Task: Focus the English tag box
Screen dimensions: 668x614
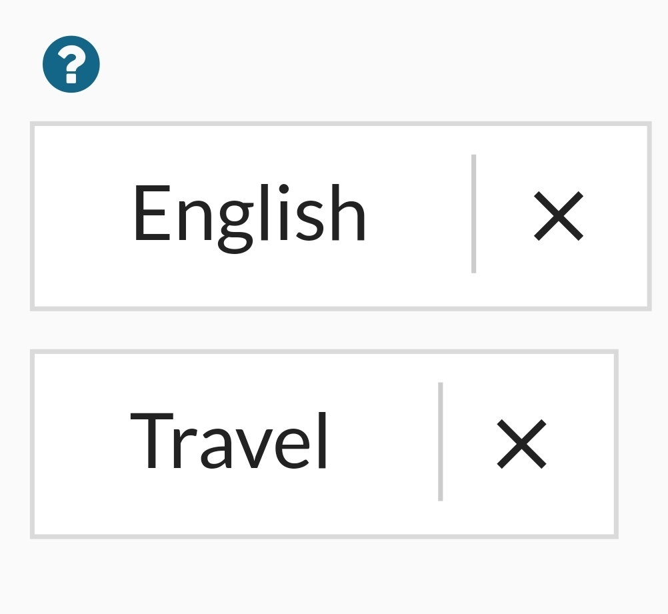Action: [x=341, y=217]
